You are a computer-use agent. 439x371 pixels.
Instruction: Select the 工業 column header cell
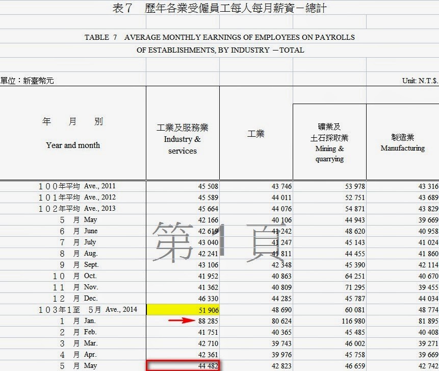(256, 134)
